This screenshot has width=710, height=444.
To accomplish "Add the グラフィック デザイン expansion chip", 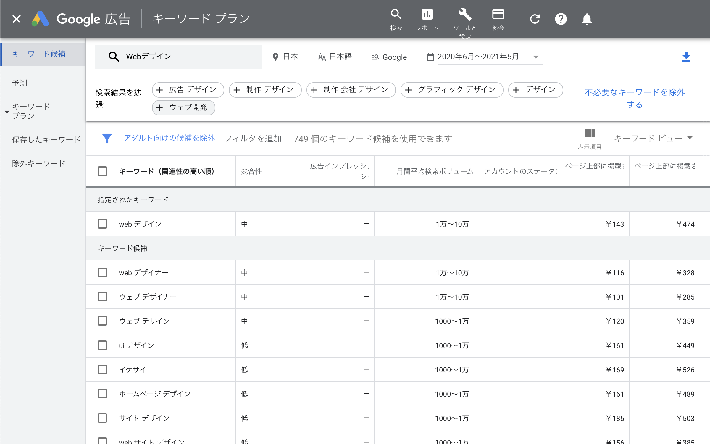I will pyautogui.click(x=452, y=90).
